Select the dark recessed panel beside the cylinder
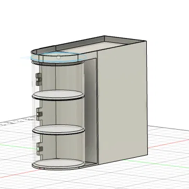The height and width of the screenshot is (189, 189). (90, 111)
